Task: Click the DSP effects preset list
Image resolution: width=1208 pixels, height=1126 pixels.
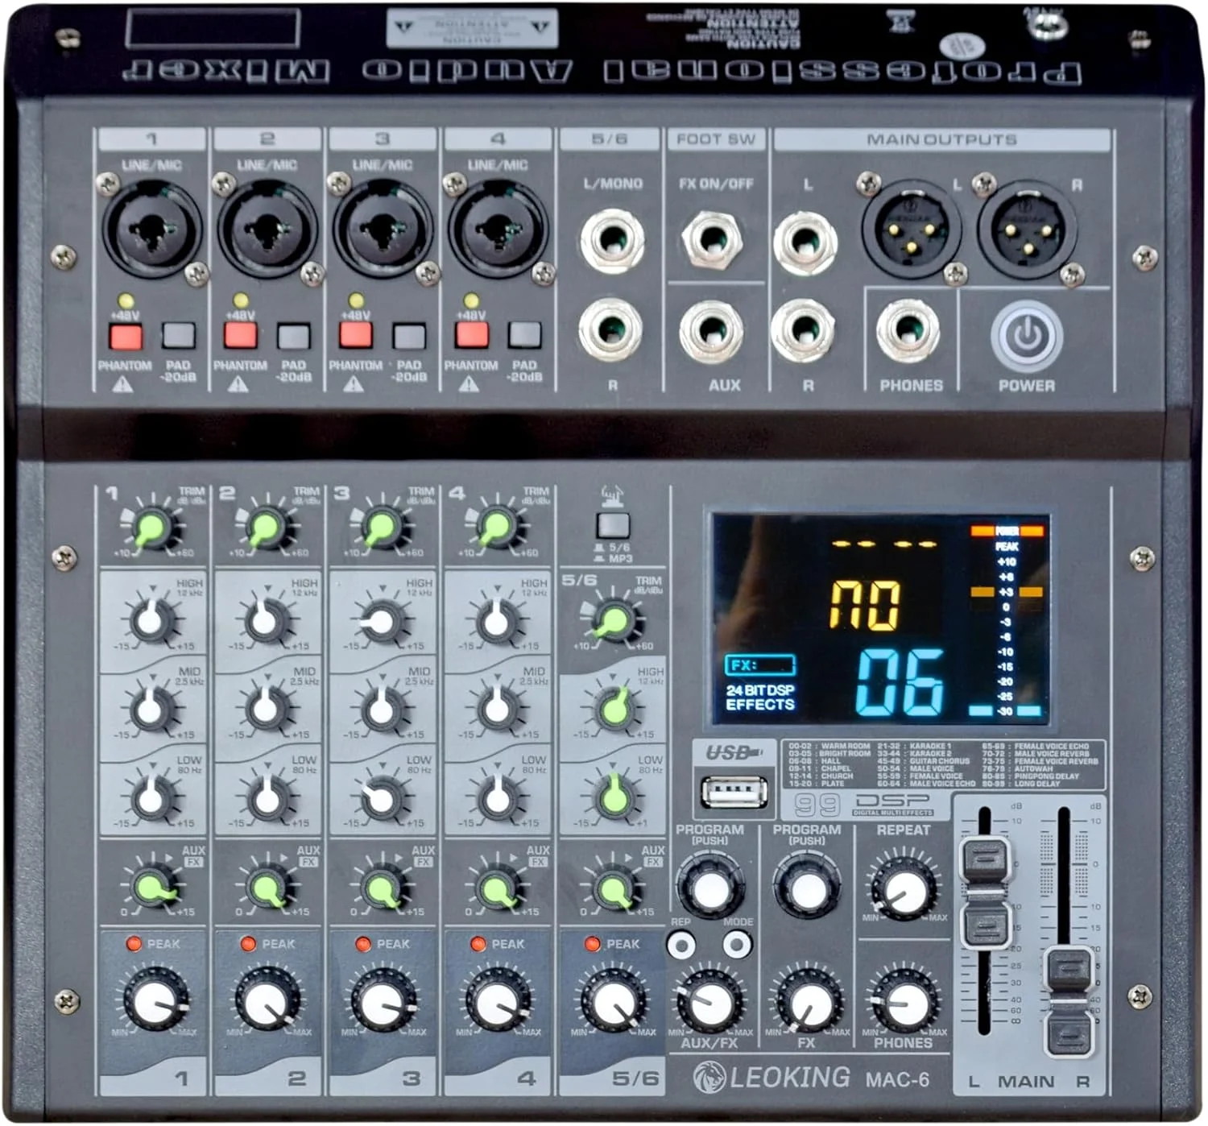Action: pos(944,764)
